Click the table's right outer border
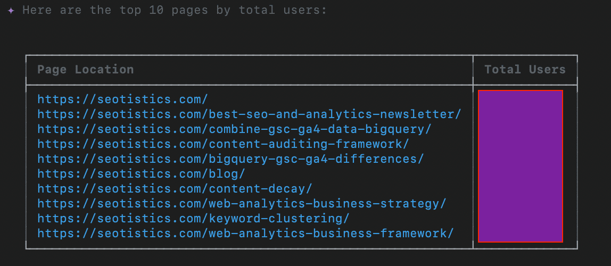 point(577,160)
